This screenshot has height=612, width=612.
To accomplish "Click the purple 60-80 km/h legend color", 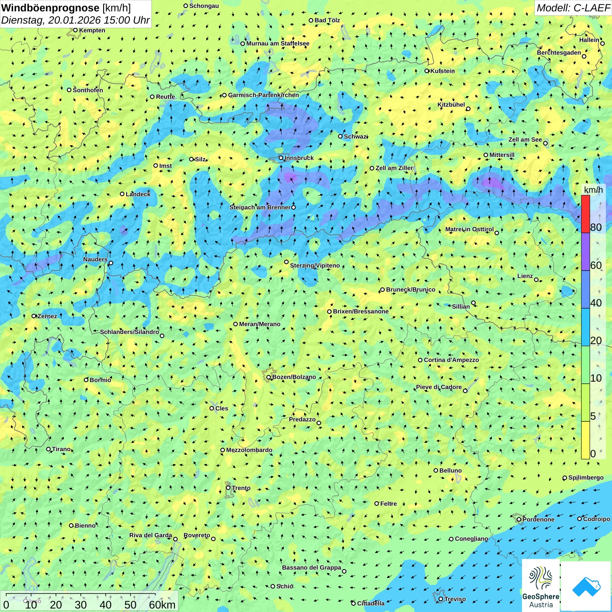I will tap(585, 252).
